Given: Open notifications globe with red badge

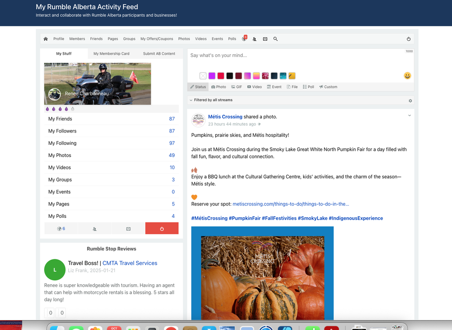Looking at the screenshot, I should pyautogui.click(x=244, y=39).
